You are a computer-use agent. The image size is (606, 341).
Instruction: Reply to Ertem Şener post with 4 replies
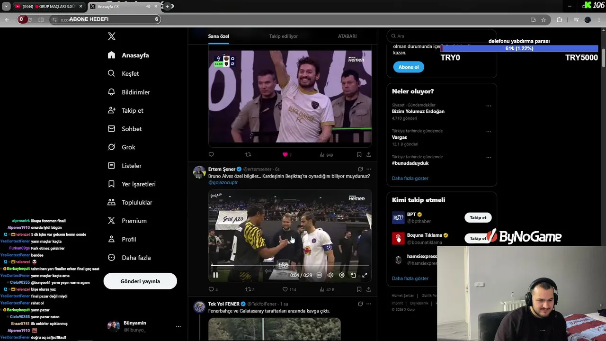tap(213, 289)
